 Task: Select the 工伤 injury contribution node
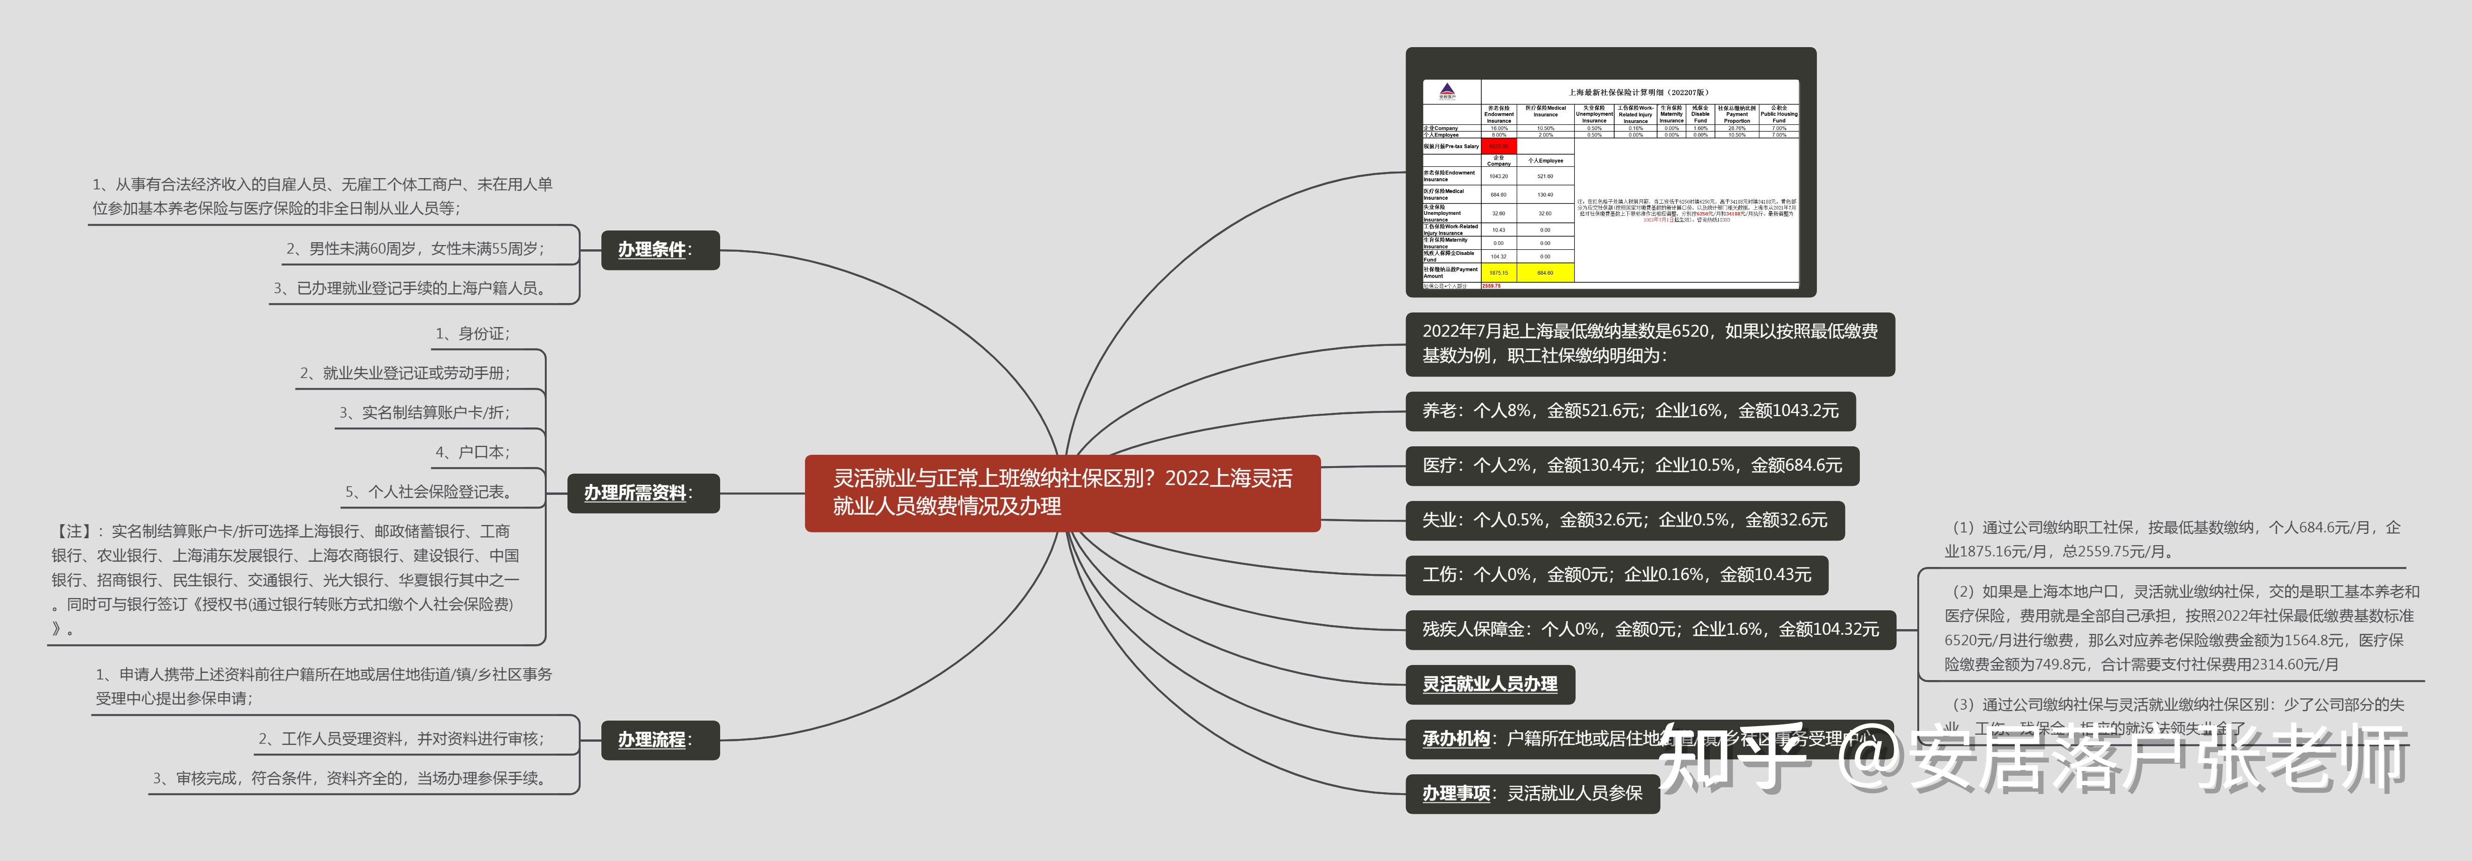[1616, 575]
